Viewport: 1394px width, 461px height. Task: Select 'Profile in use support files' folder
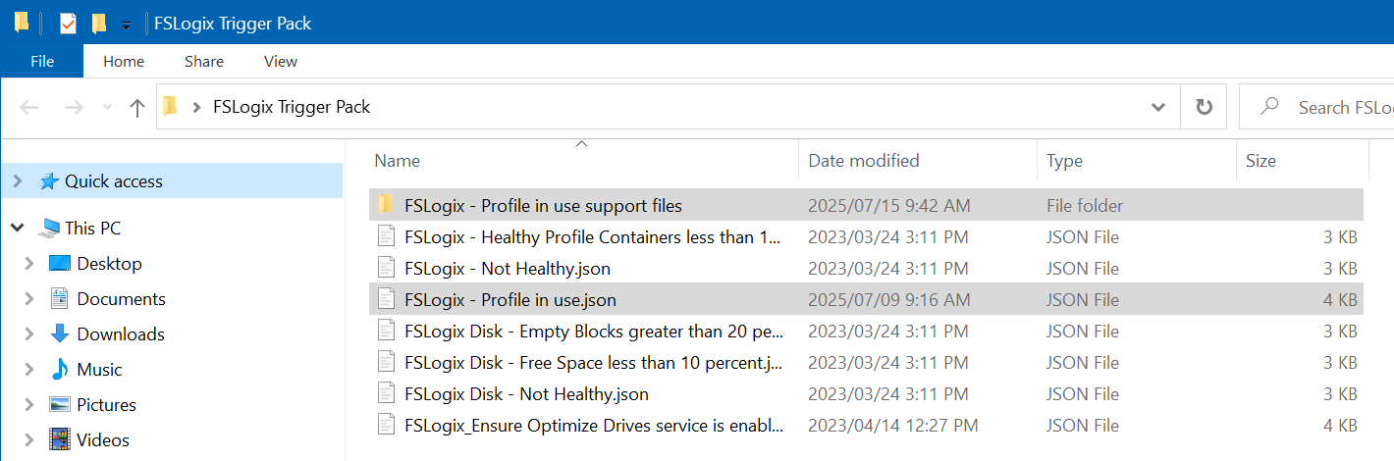[866, 206]
